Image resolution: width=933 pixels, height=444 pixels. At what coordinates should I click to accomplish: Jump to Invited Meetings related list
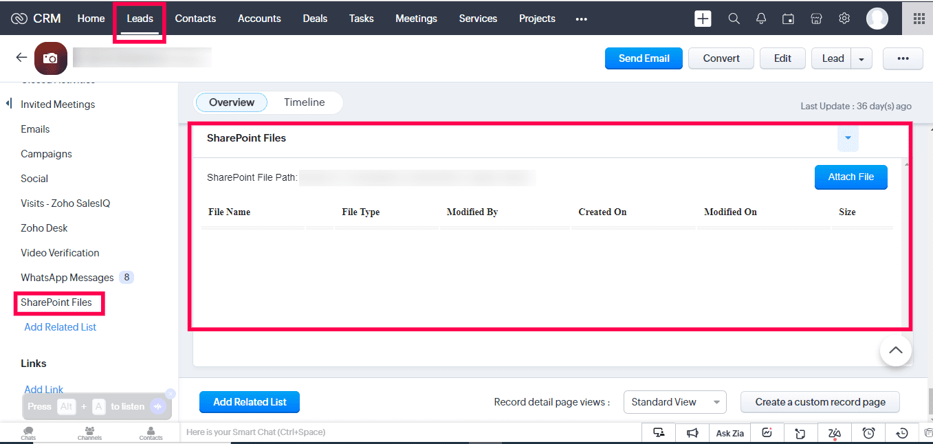click(58, 104)
